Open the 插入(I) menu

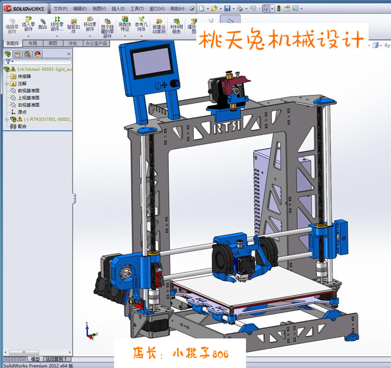point(118,9)
